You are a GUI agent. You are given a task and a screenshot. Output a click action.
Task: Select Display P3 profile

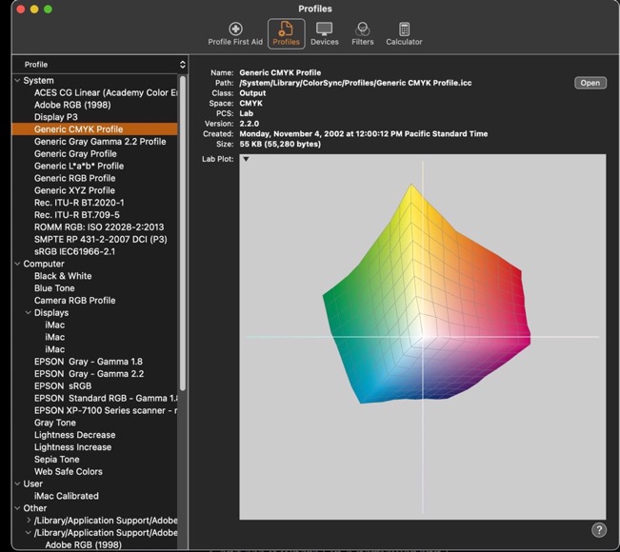point(56,117)
